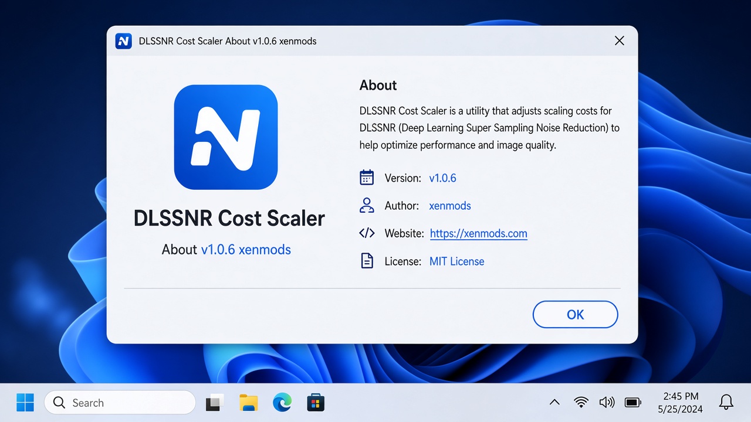The height and width of the screenshot is (422, 751).
Task: Expand the hidden system tray icons chevron
Action: coord(554,403)
